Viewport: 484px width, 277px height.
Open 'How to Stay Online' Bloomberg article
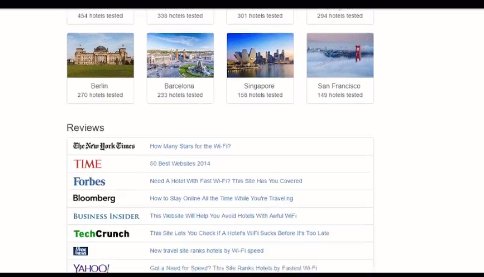(221, 199)
